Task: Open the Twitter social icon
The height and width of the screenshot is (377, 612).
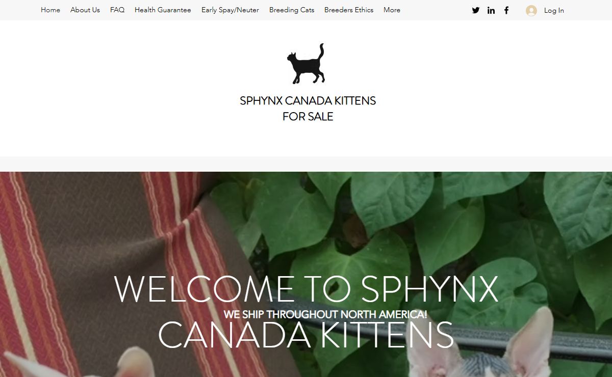Action: (476, 10)
